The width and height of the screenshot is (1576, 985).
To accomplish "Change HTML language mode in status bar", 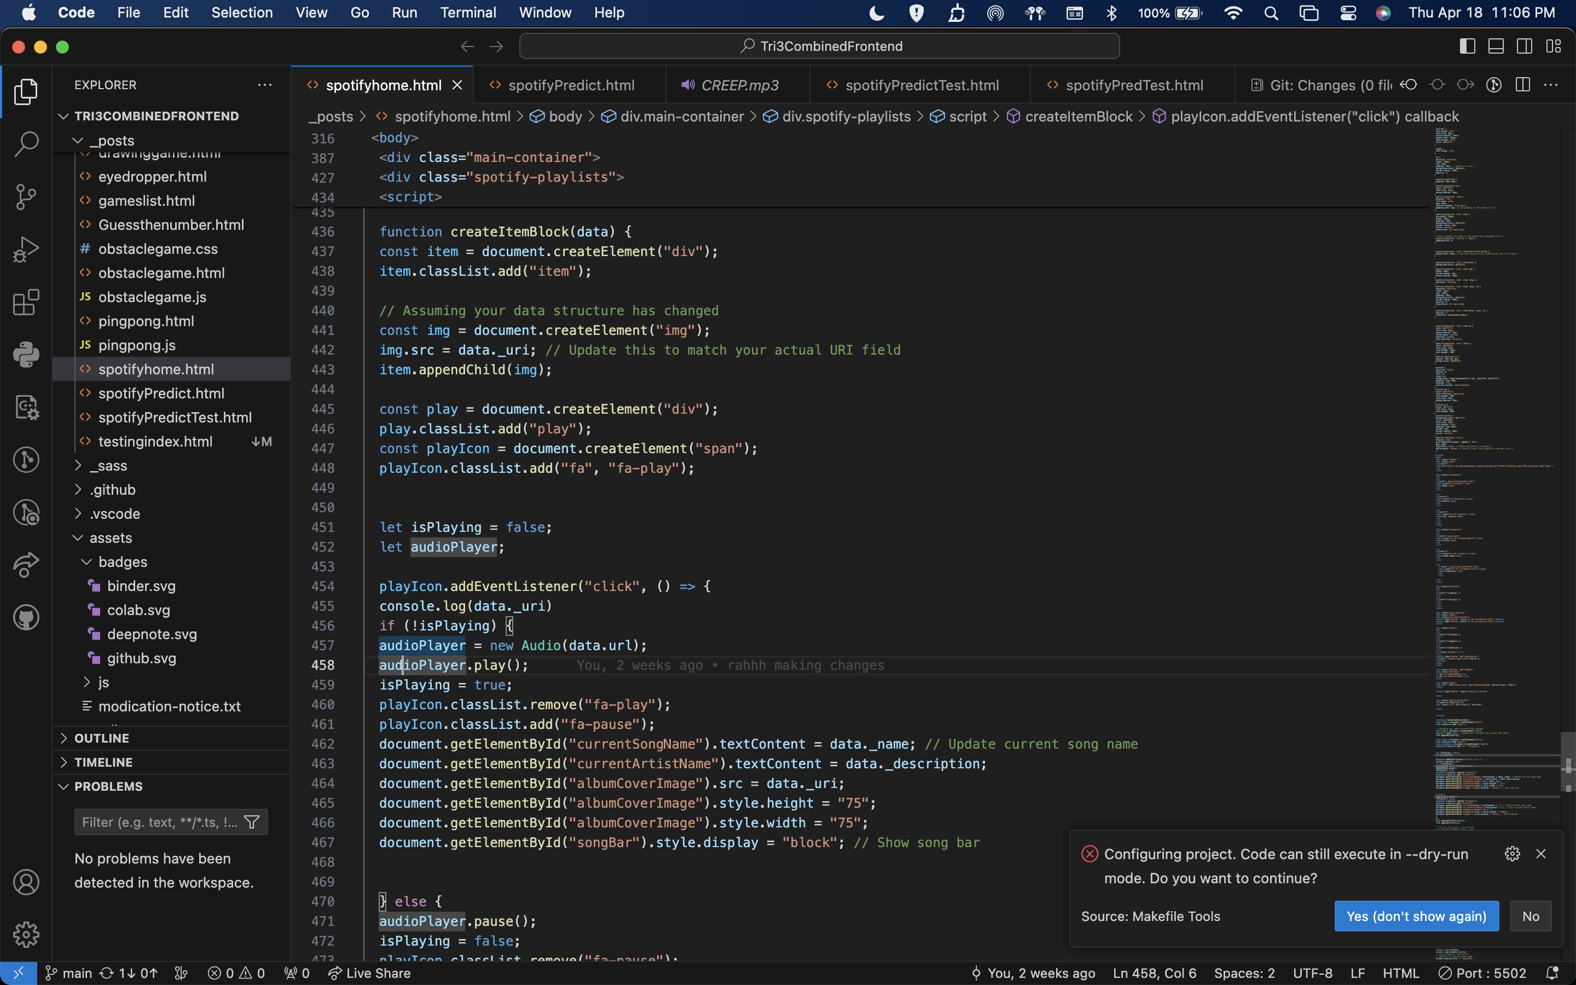I will tap(1400, 974).
